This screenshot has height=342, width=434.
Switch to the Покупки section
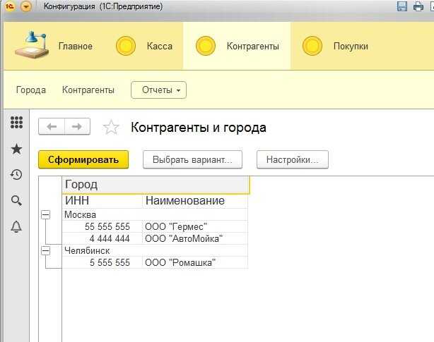coord(335,47)
